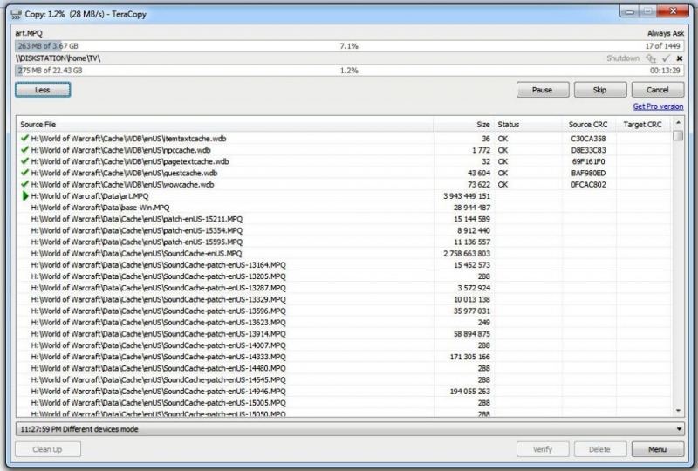This screenshot has width=698, height=471.
Task: Click the D8E33C83 source CRC value
Action: tap(588, 150)
